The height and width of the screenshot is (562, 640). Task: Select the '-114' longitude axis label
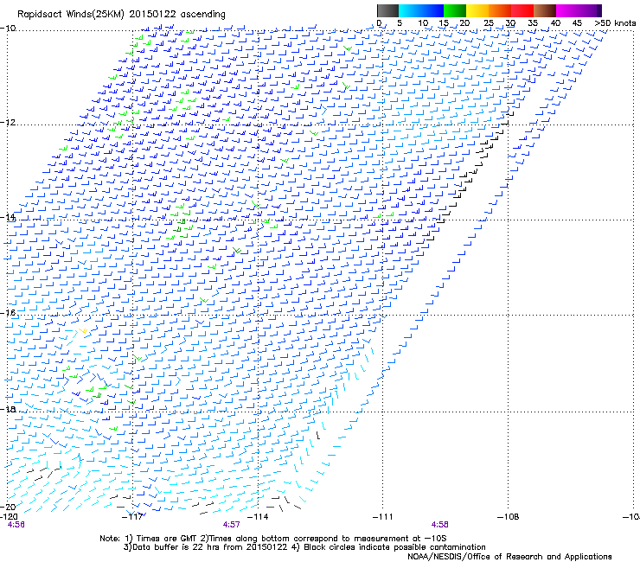258,517
